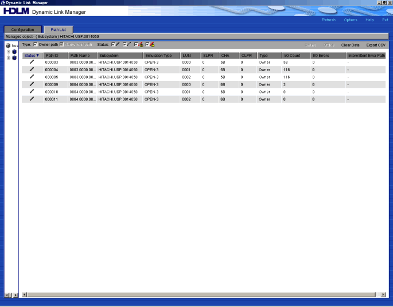
Task: Sort by CHA column header
Action: pyautogui.click(x=229, y=56)
